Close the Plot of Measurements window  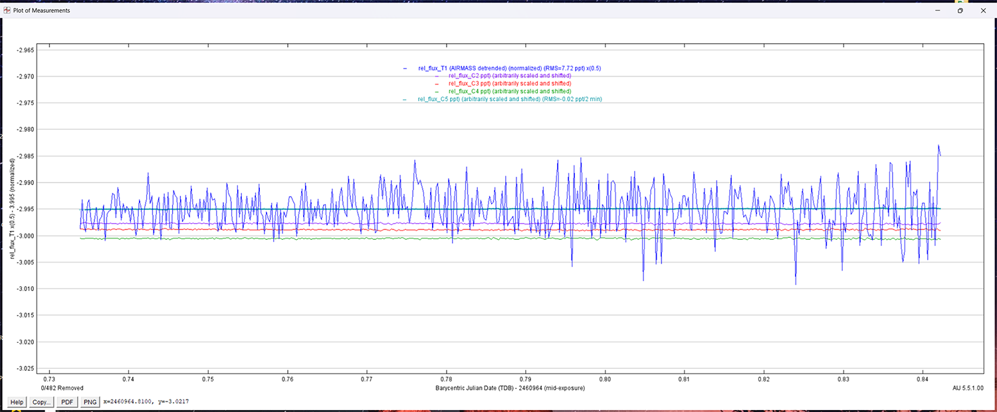[x=983, y=11]
